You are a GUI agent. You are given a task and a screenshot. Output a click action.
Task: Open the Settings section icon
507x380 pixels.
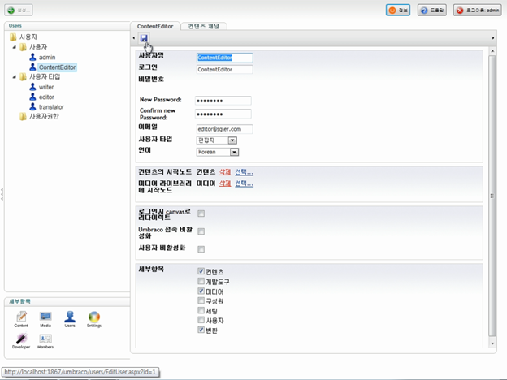pyautogui.click(x=94, y=319)
